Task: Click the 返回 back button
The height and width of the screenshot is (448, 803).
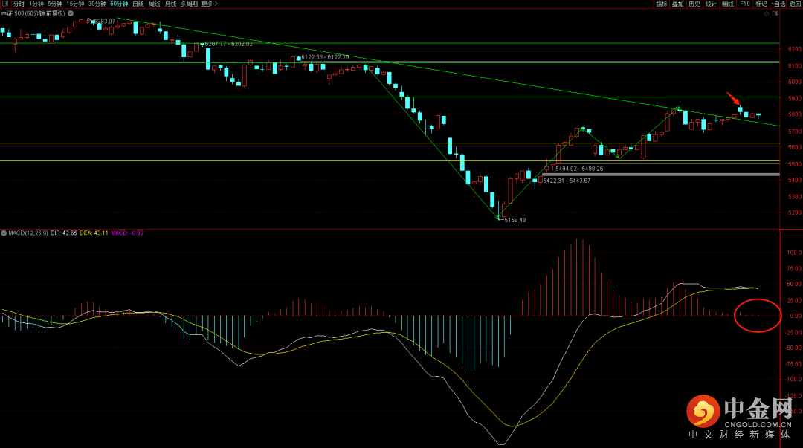Action: 796,4
